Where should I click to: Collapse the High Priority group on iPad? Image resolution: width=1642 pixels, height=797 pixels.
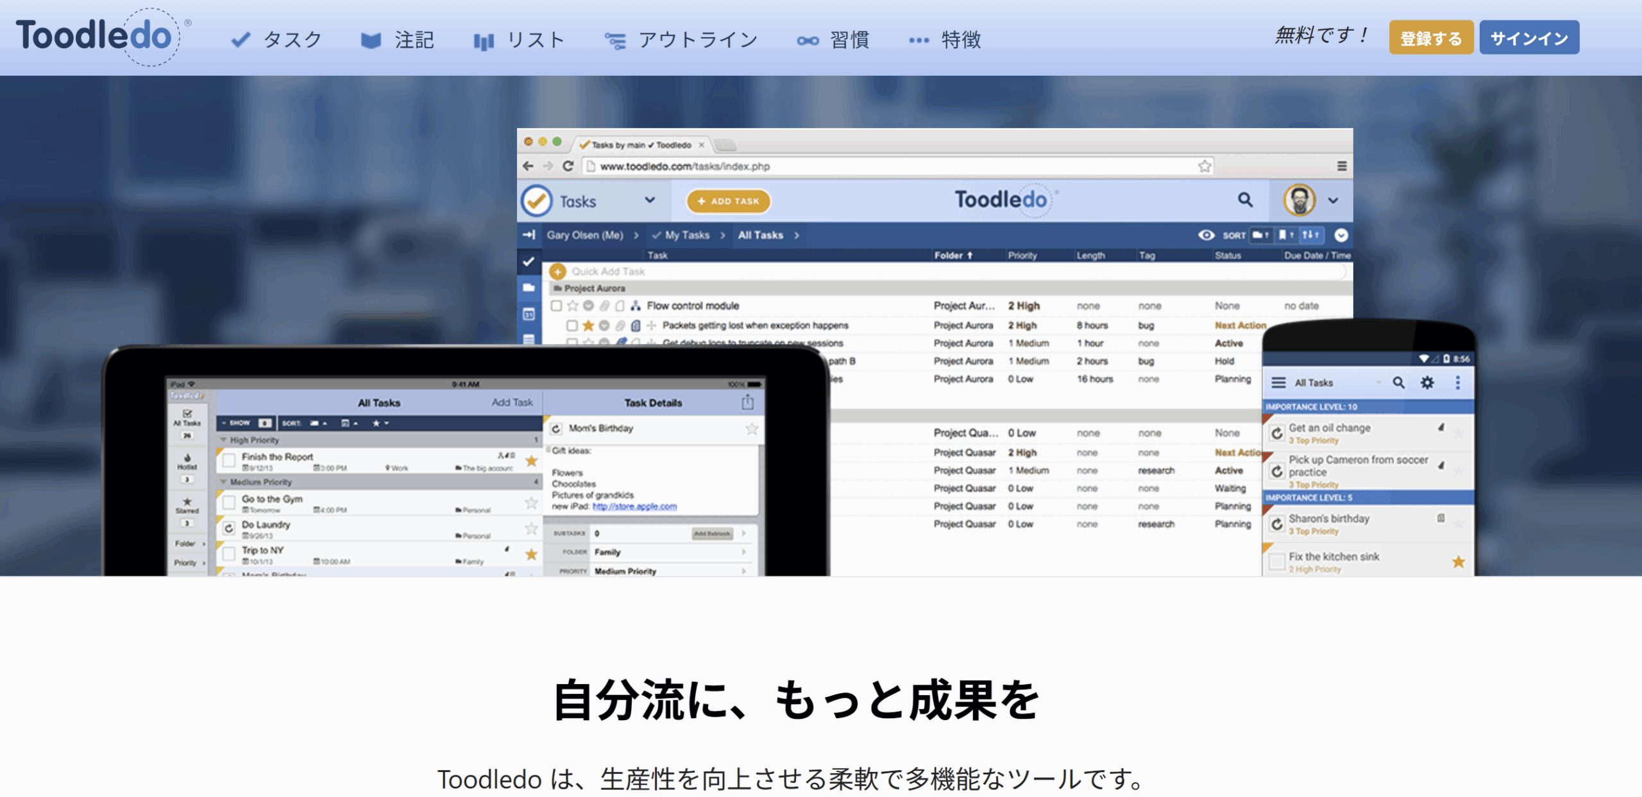pyautogui.click(x=224, y=440)
